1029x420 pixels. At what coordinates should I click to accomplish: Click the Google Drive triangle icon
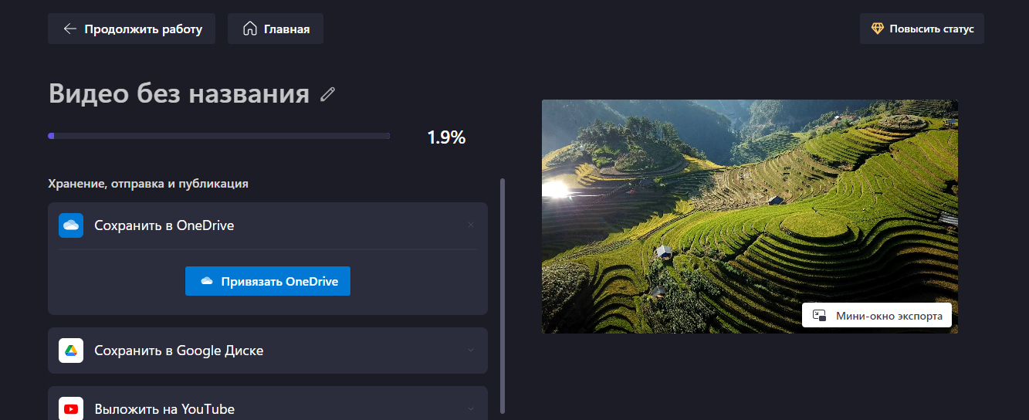point(71,351)
